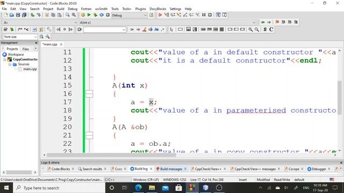Close the main.cpp editor tab

point(61,44)
